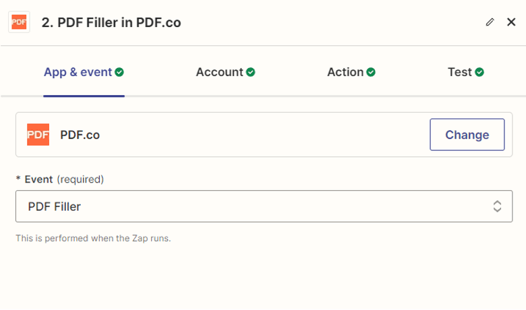This screenshot has width=526, height=310.
Task: Click the green check icon beside Action
Action: tap(371, 72)
